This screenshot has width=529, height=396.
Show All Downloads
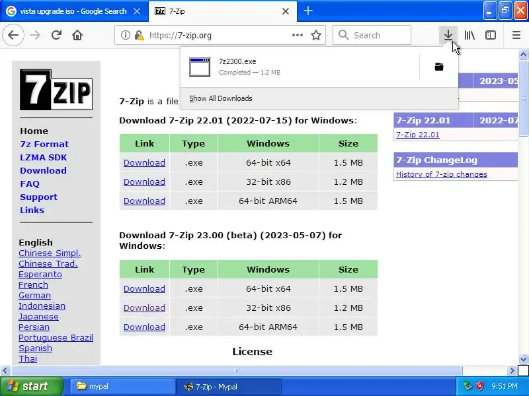click(x=221, y=98)
